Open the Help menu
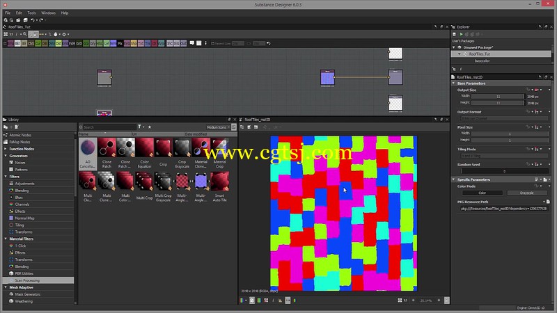 click(x=64, y=13)
